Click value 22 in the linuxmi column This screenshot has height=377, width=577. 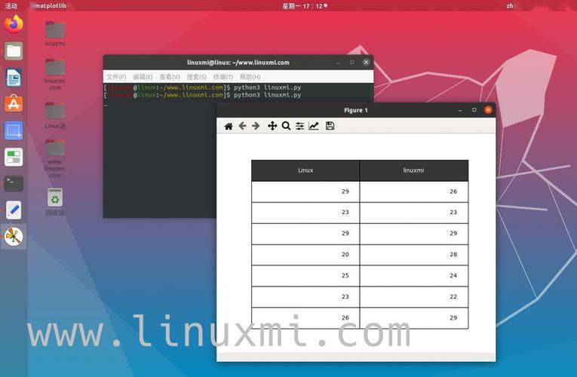(453, 296)
